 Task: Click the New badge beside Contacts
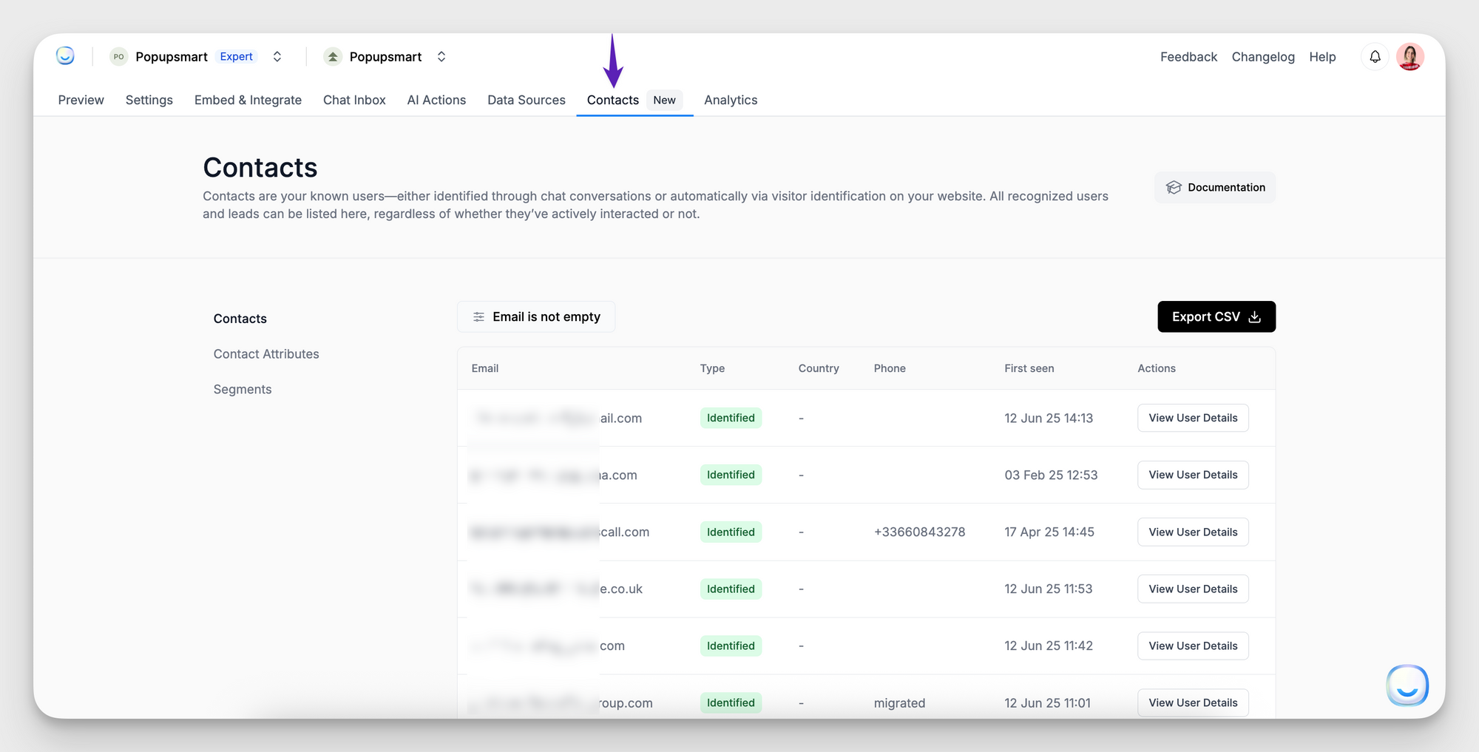[665, 100]
